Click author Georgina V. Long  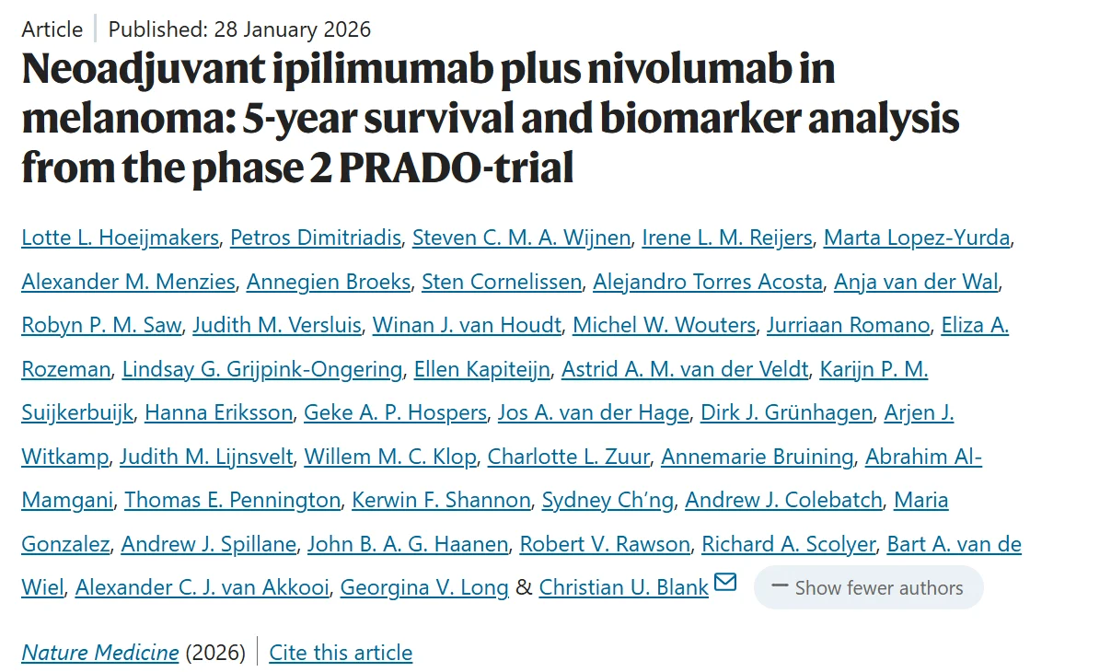424,588
